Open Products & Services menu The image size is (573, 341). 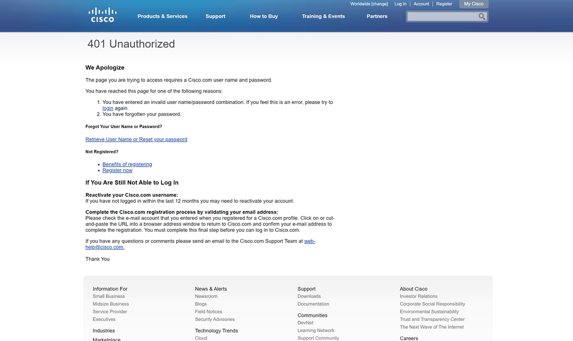coord(162,16)
